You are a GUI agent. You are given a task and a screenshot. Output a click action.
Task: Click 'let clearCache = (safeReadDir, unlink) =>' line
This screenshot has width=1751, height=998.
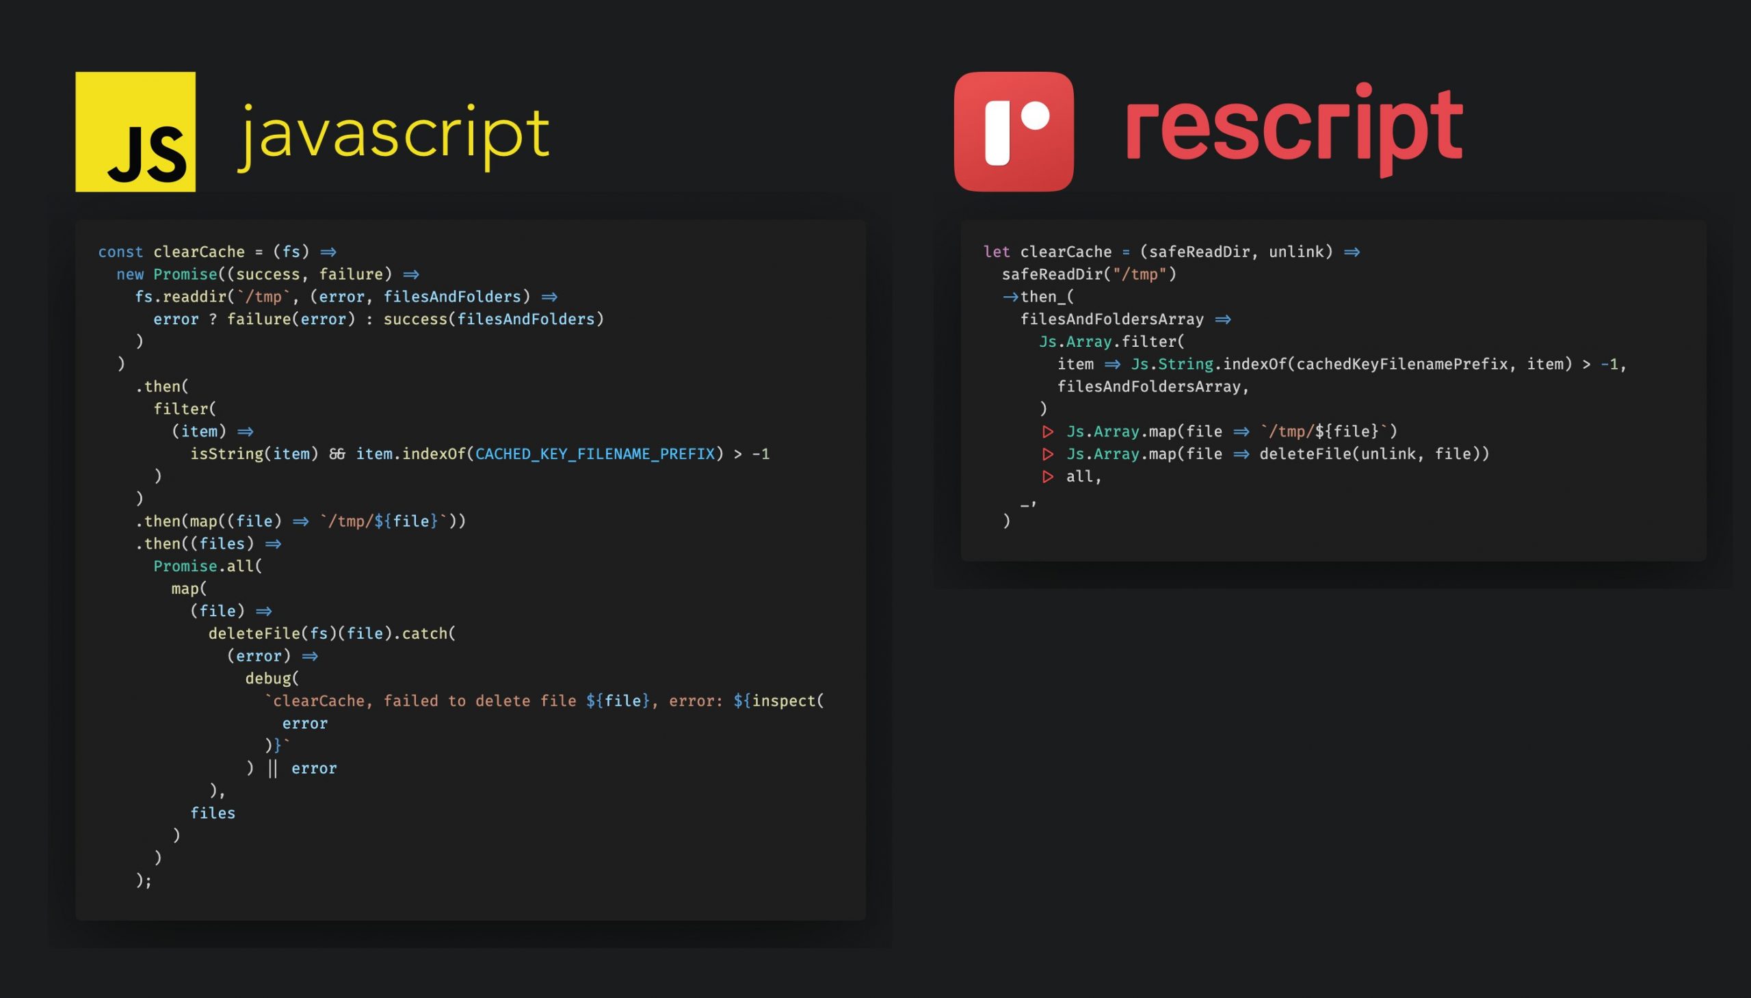tap(1171, 252)
